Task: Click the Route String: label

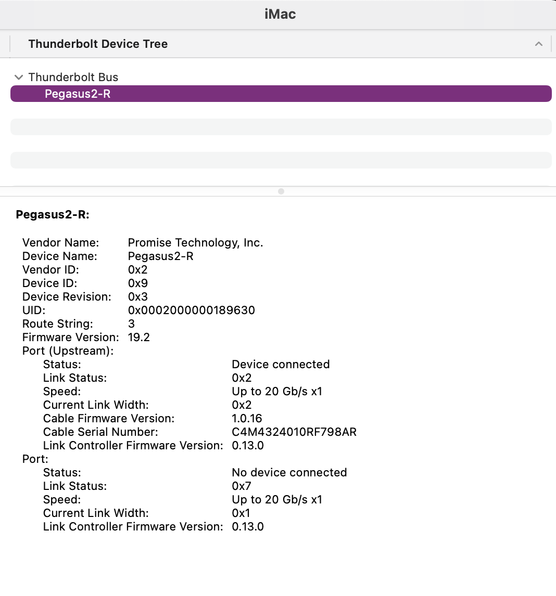Action: 57,324
